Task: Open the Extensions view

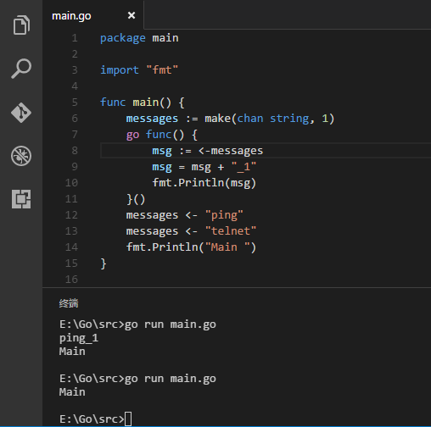Action: point(21,199)
